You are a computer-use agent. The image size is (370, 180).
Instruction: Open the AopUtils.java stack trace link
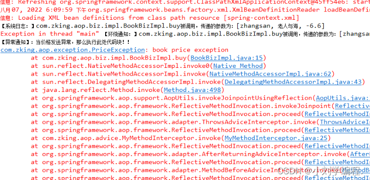(343, 98)
